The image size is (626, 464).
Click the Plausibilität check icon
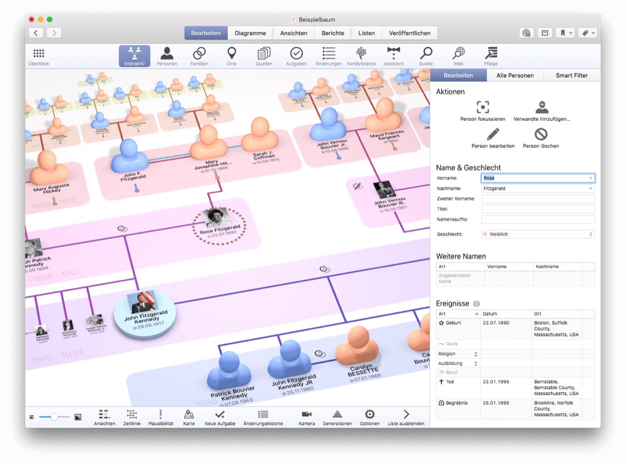(161, 417)
